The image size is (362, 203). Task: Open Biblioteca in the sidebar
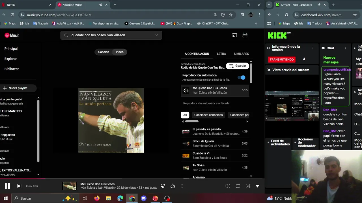pos(12,69)
